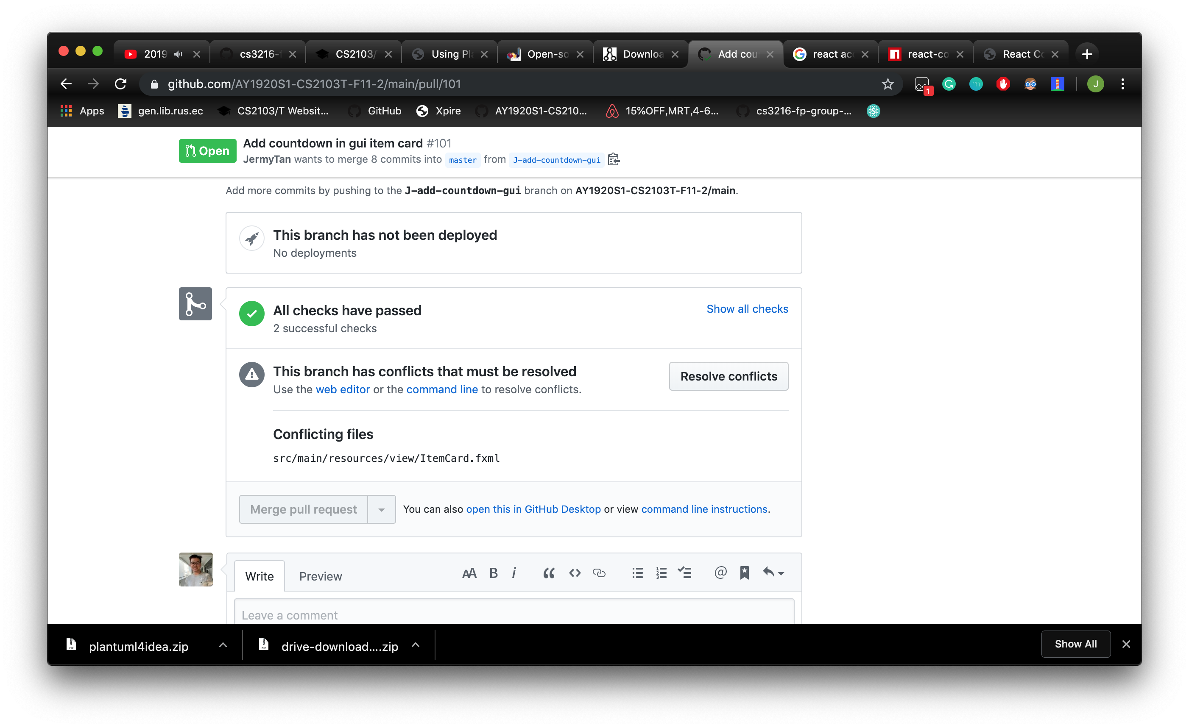This screenshot has width=1189, height=728.
Task: Switch to the Preview tab
Action: point(321,576)
